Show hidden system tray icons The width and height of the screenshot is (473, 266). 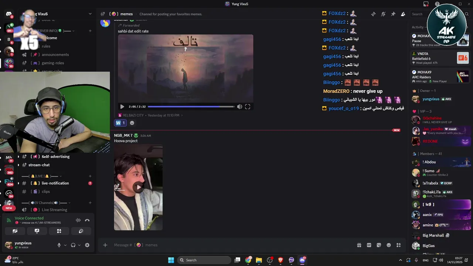400,260
